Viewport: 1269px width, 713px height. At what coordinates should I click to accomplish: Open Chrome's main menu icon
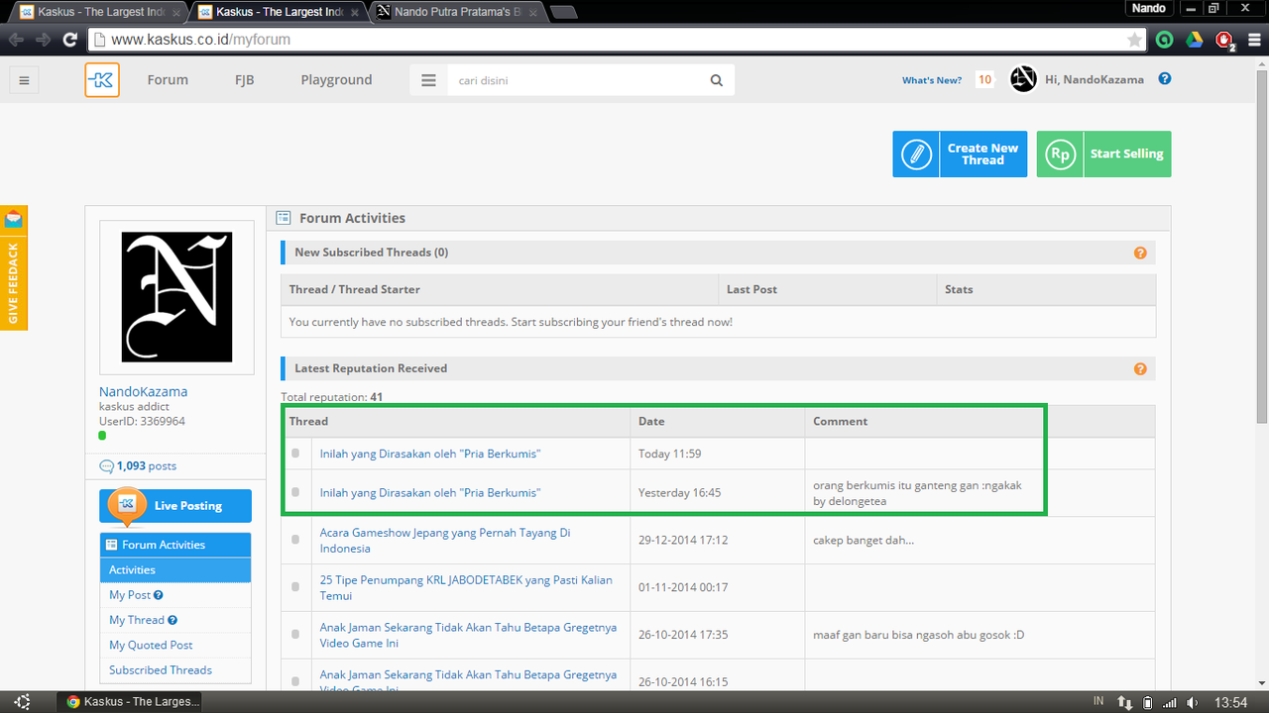point(1254,40)
